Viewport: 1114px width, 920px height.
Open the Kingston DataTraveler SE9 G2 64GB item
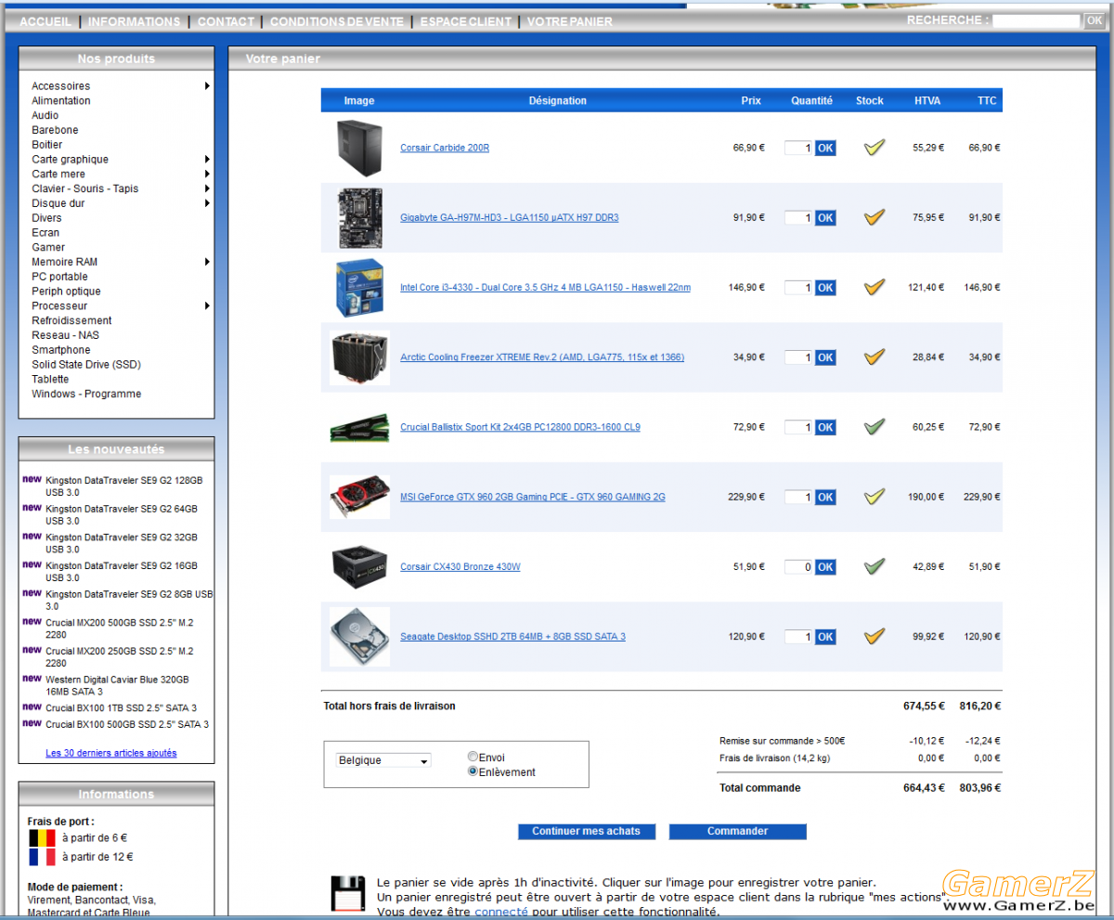pyautogui.click(x=122, y=514)
